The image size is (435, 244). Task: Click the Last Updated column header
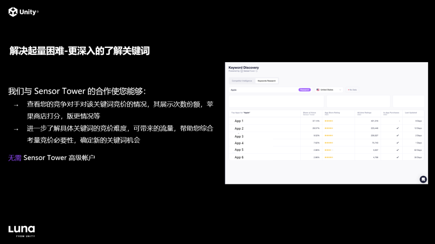411,113
